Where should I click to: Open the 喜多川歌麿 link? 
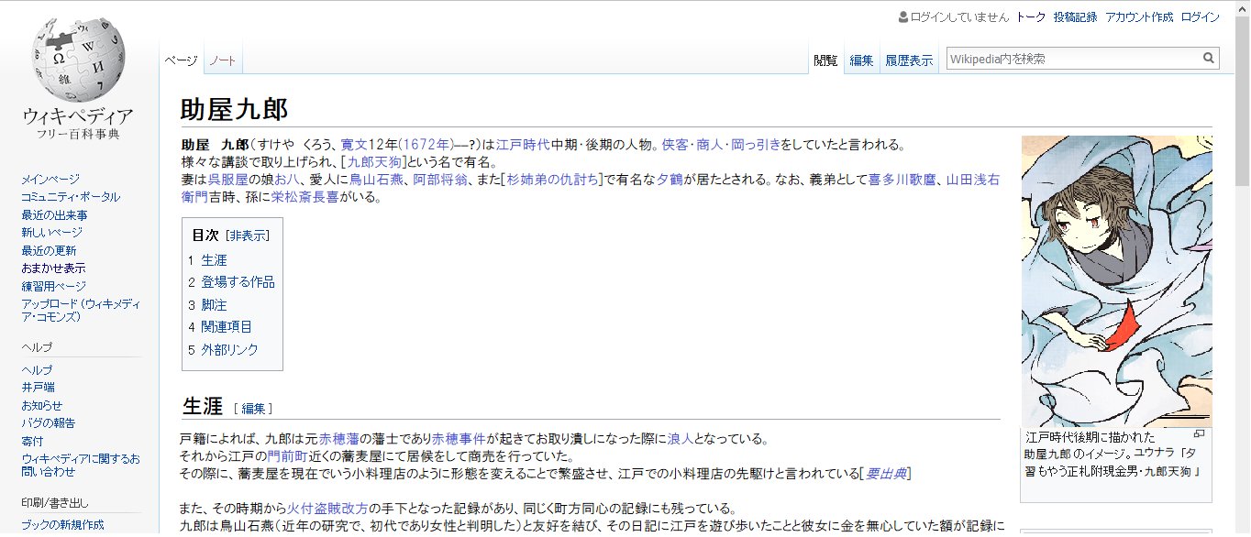902,180
